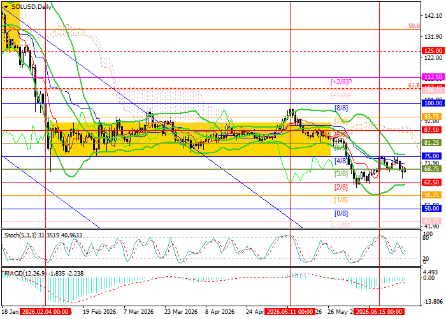
Task: Select the [7/8] Murrey level label
Action: coord(341,121)
